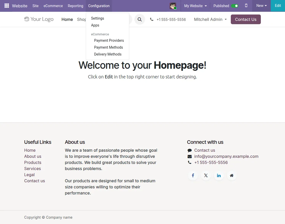Toggle mobile preview phone icon
This screenshot has height=224, width=285.
point(246,6)
